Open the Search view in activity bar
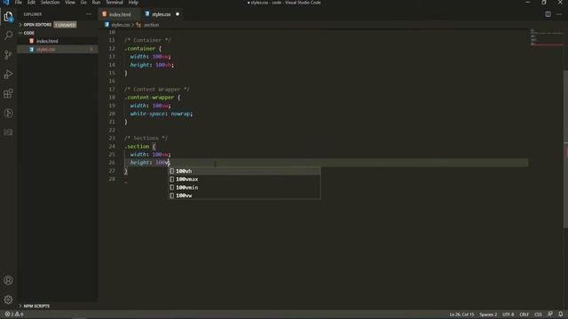This screenshot has width=568, height=319. point(8,35)
